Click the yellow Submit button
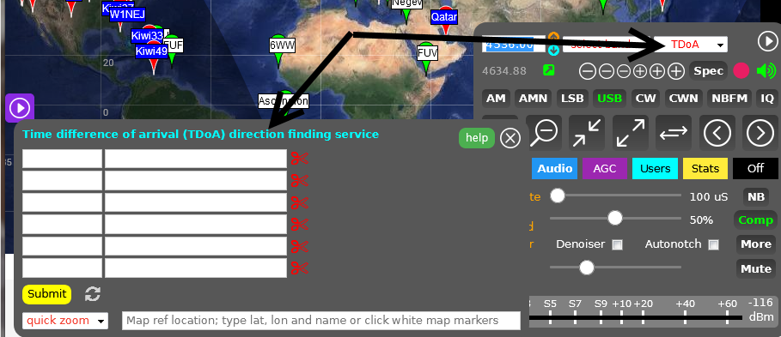This screenshot has width=781, height=337. coord(46,294)
